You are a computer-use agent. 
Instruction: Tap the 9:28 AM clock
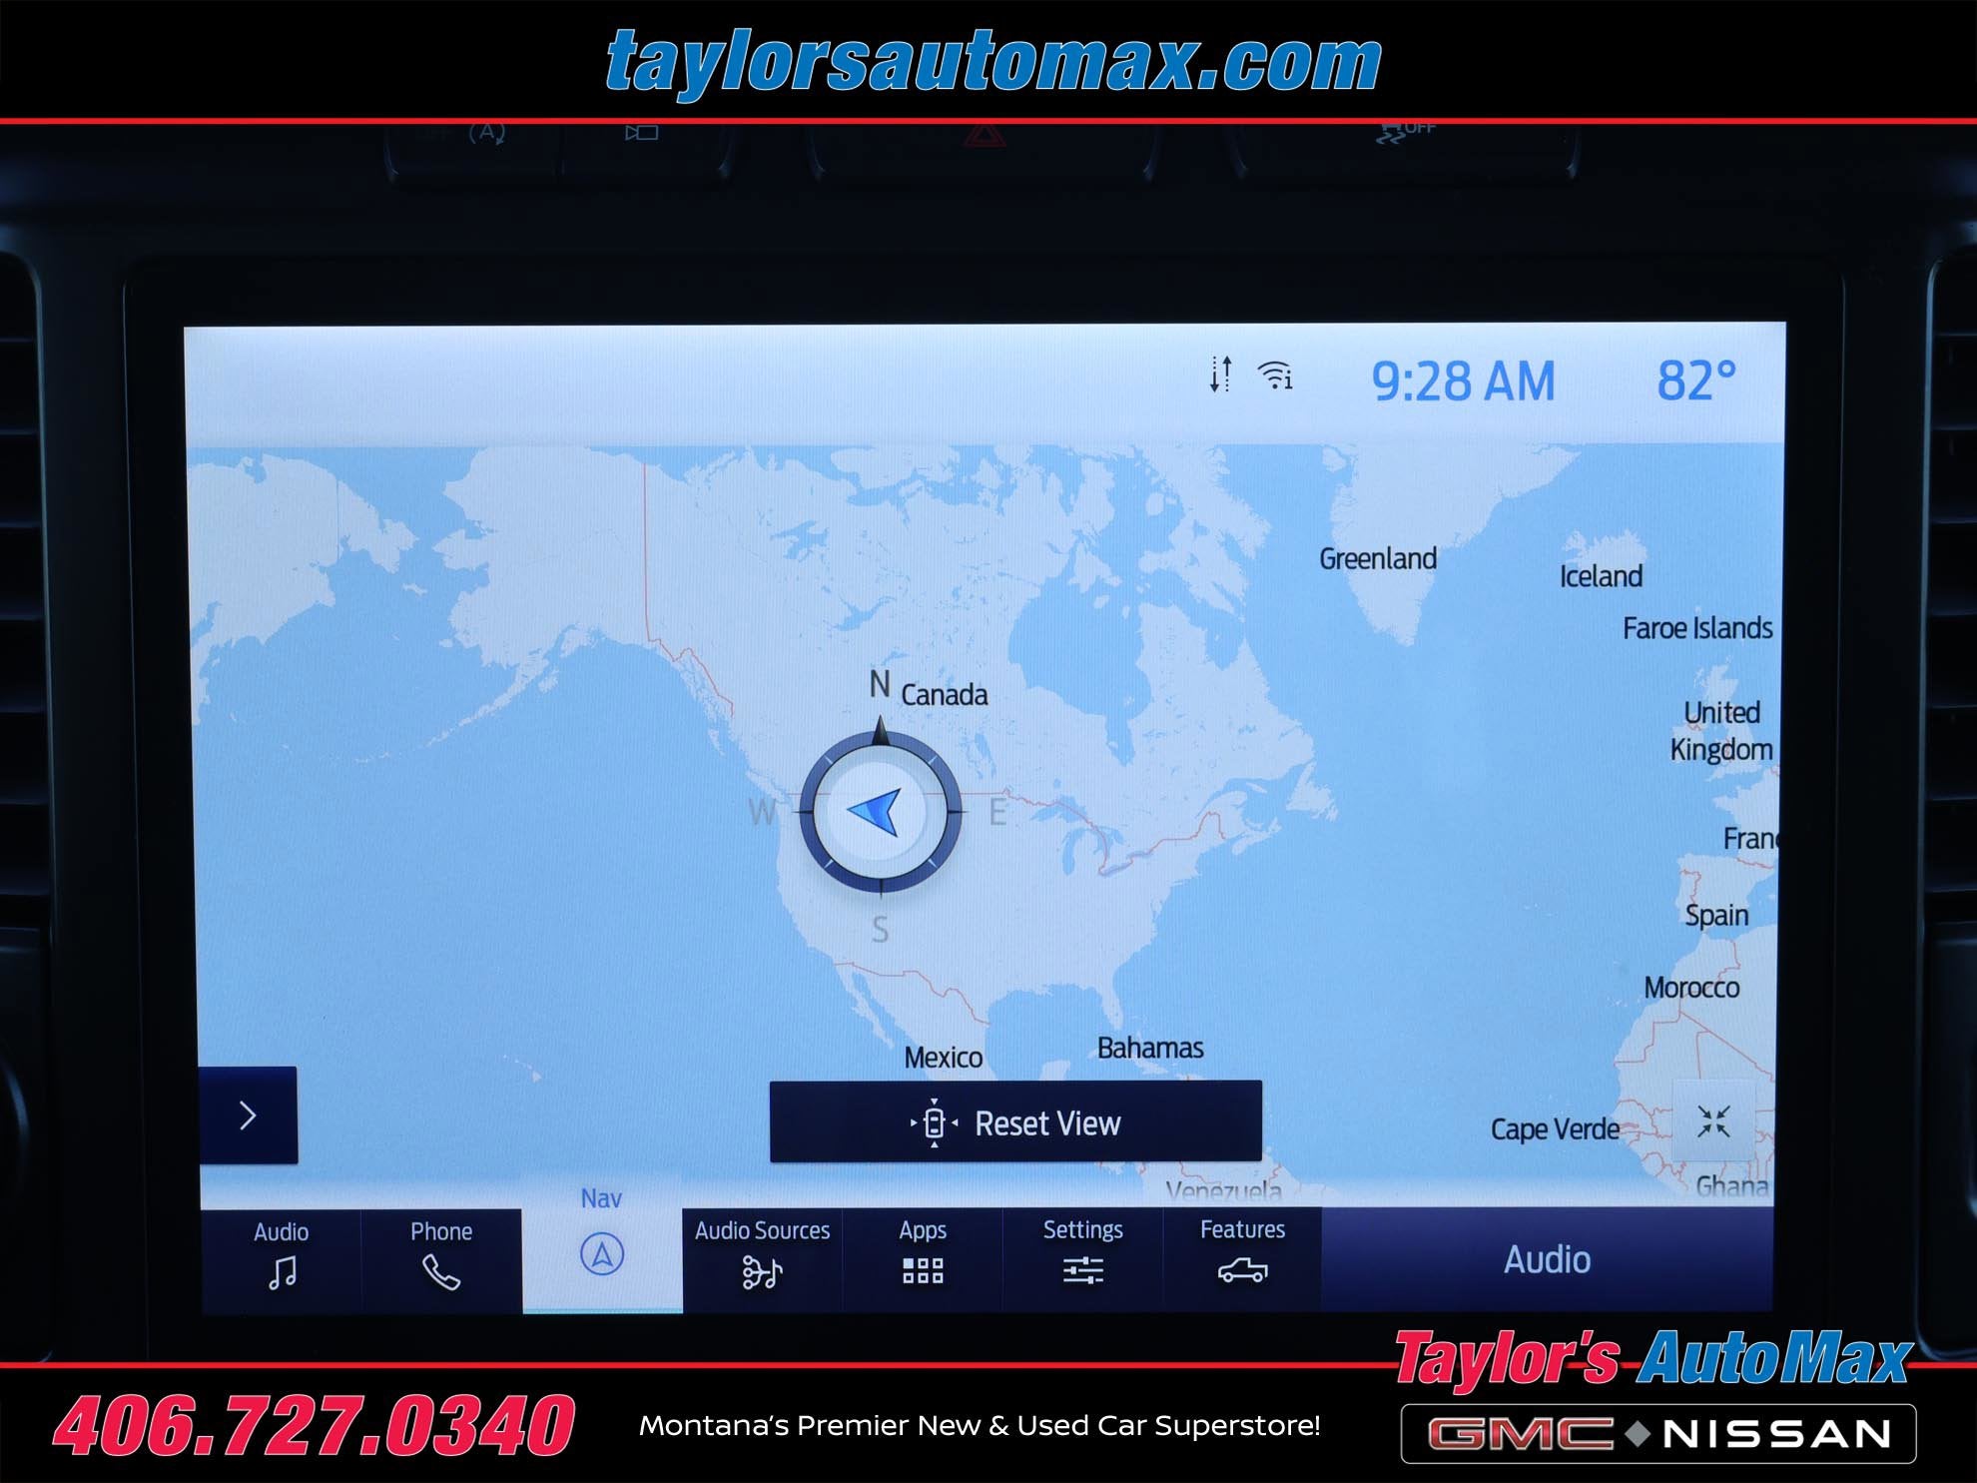[1463, 381]
